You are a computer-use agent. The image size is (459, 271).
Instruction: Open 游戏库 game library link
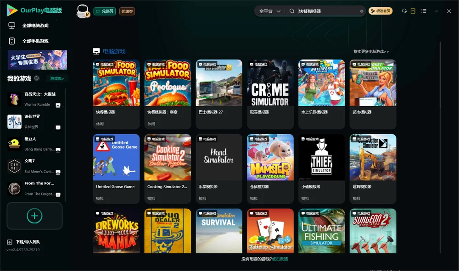pyautogui.click(x=57, y=78)
